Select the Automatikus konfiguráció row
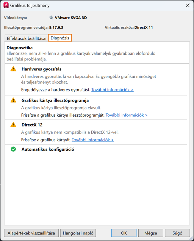Viewport: 194px width, 241px height. pos(48,149)
